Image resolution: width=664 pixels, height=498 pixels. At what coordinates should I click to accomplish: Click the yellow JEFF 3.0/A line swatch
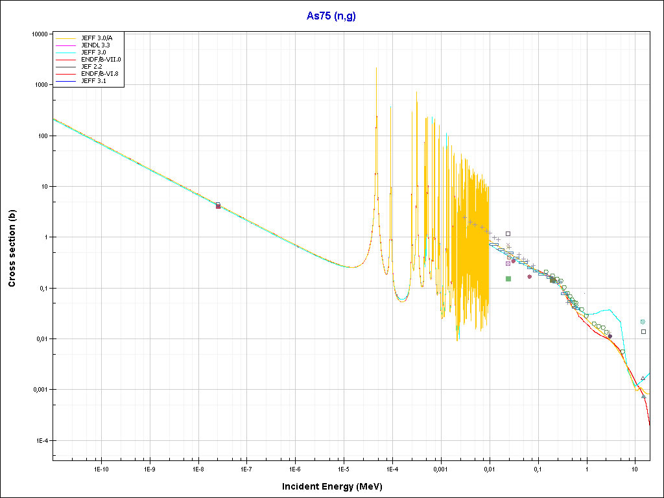(66, 37)
